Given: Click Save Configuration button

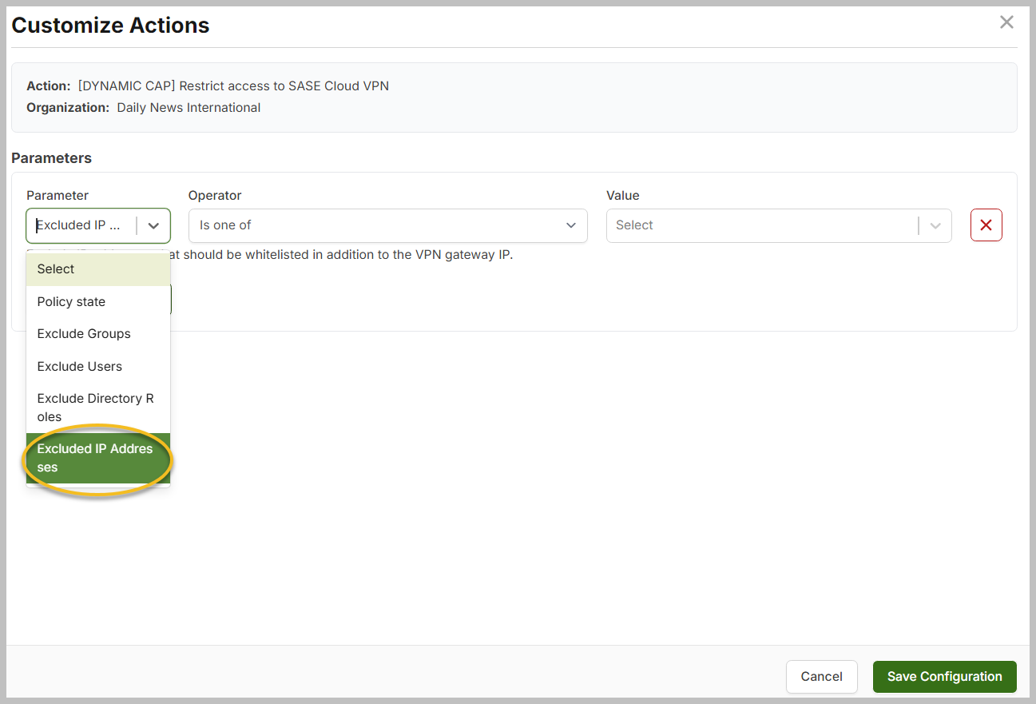Looking at the screenshot, I should [944, 677].
